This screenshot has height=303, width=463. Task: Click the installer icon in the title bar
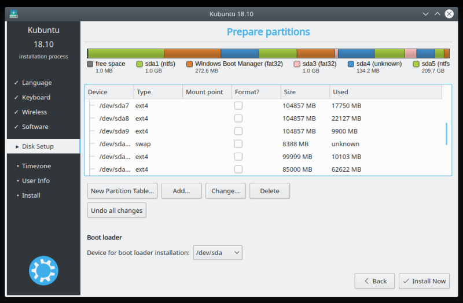pos(13,14)
